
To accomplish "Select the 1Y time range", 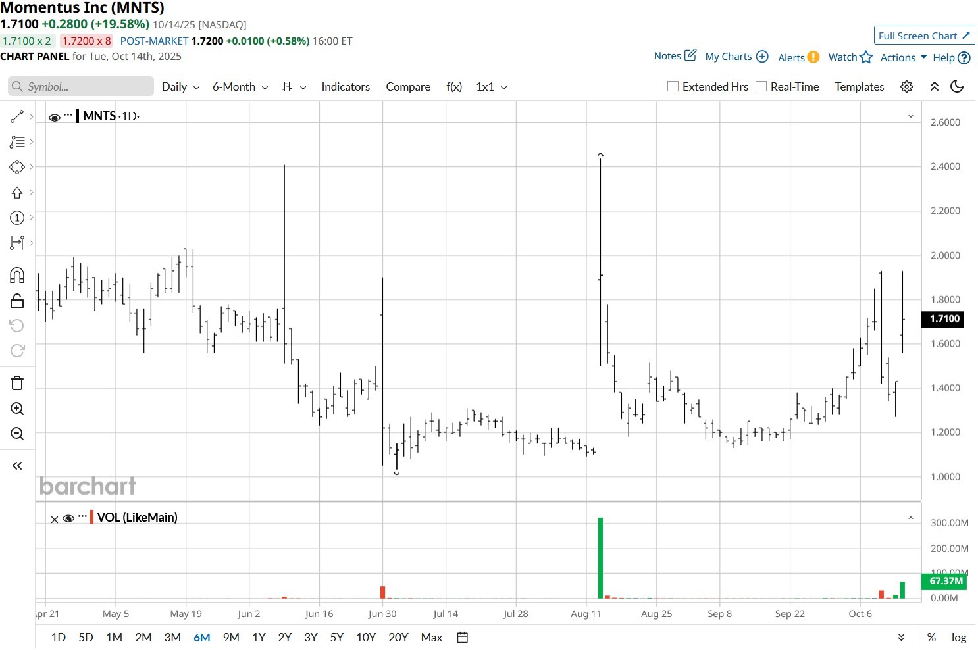I will pos(259,637).
